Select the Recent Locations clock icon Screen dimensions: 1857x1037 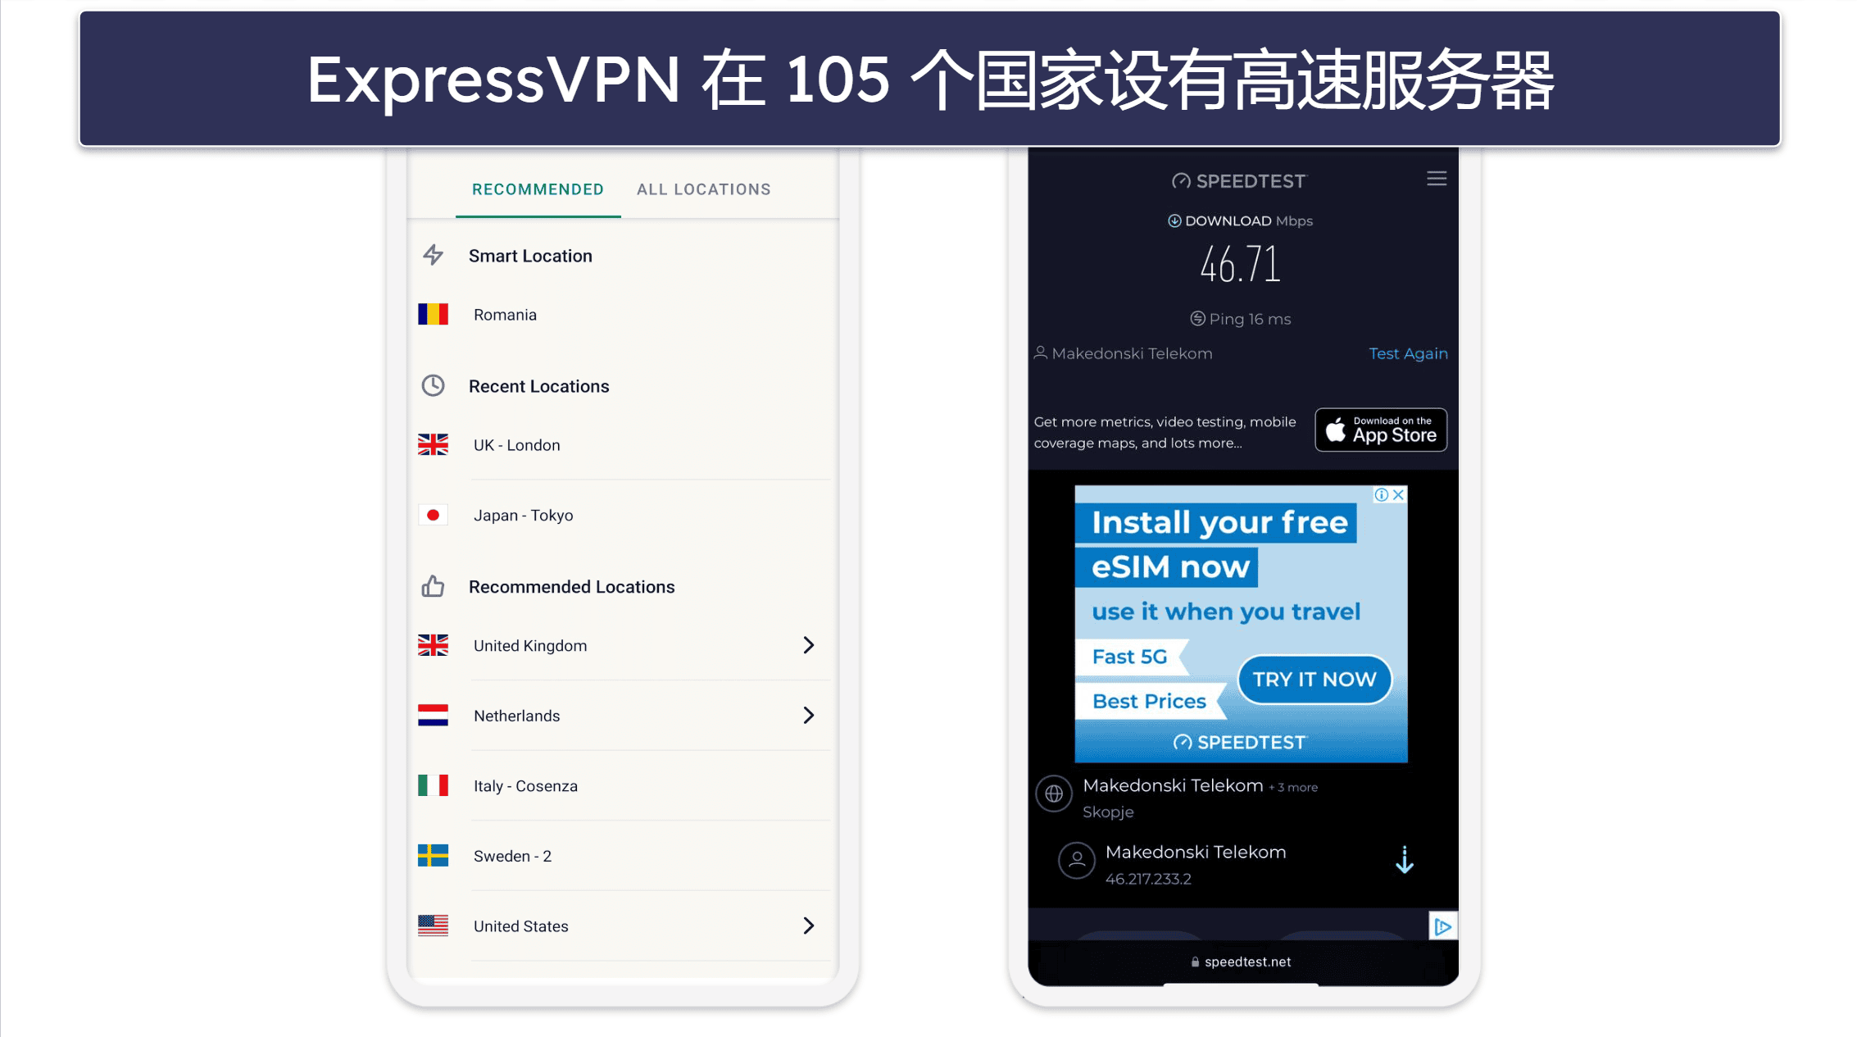click(435, 385)
